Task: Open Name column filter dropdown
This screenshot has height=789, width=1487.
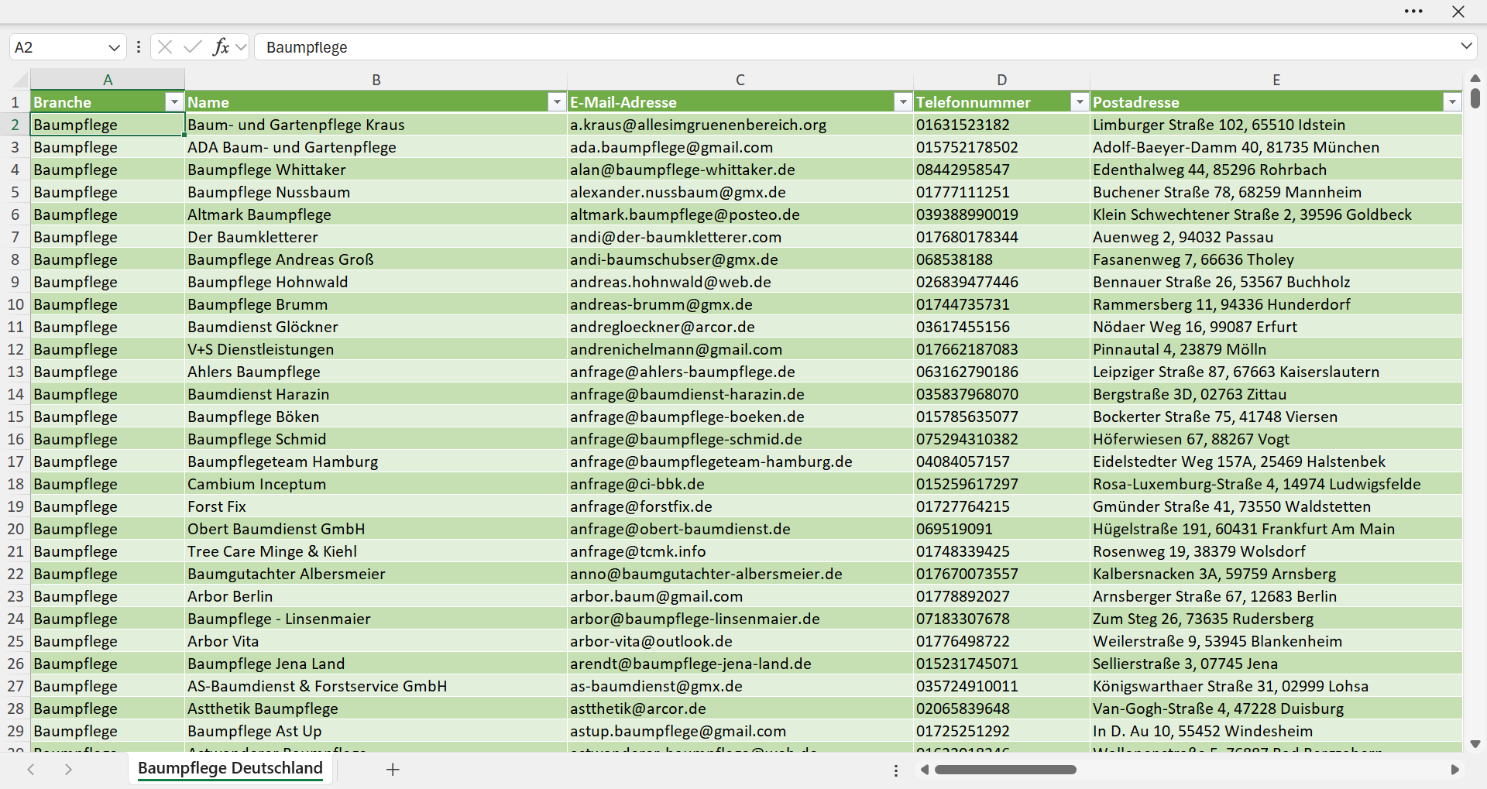Action: pos(557,102)
